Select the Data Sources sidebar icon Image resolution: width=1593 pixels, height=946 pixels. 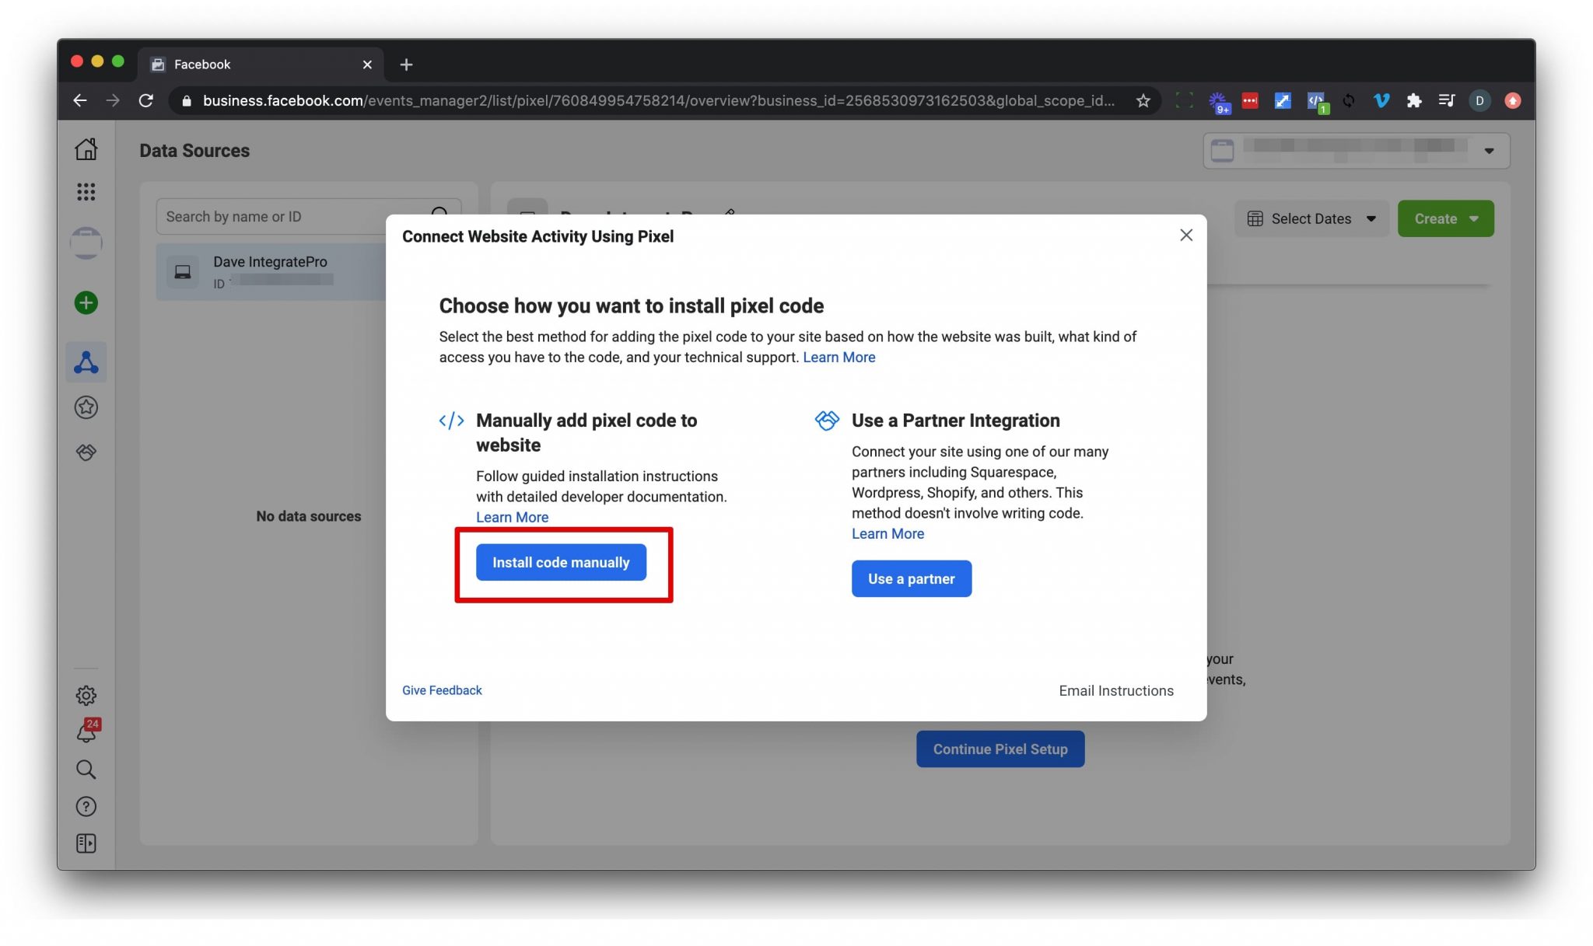(86, 361)
